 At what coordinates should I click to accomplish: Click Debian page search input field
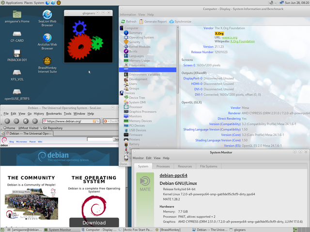pos(100,139)
